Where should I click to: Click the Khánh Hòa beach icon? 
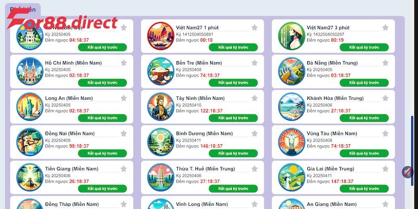(292, 107)
